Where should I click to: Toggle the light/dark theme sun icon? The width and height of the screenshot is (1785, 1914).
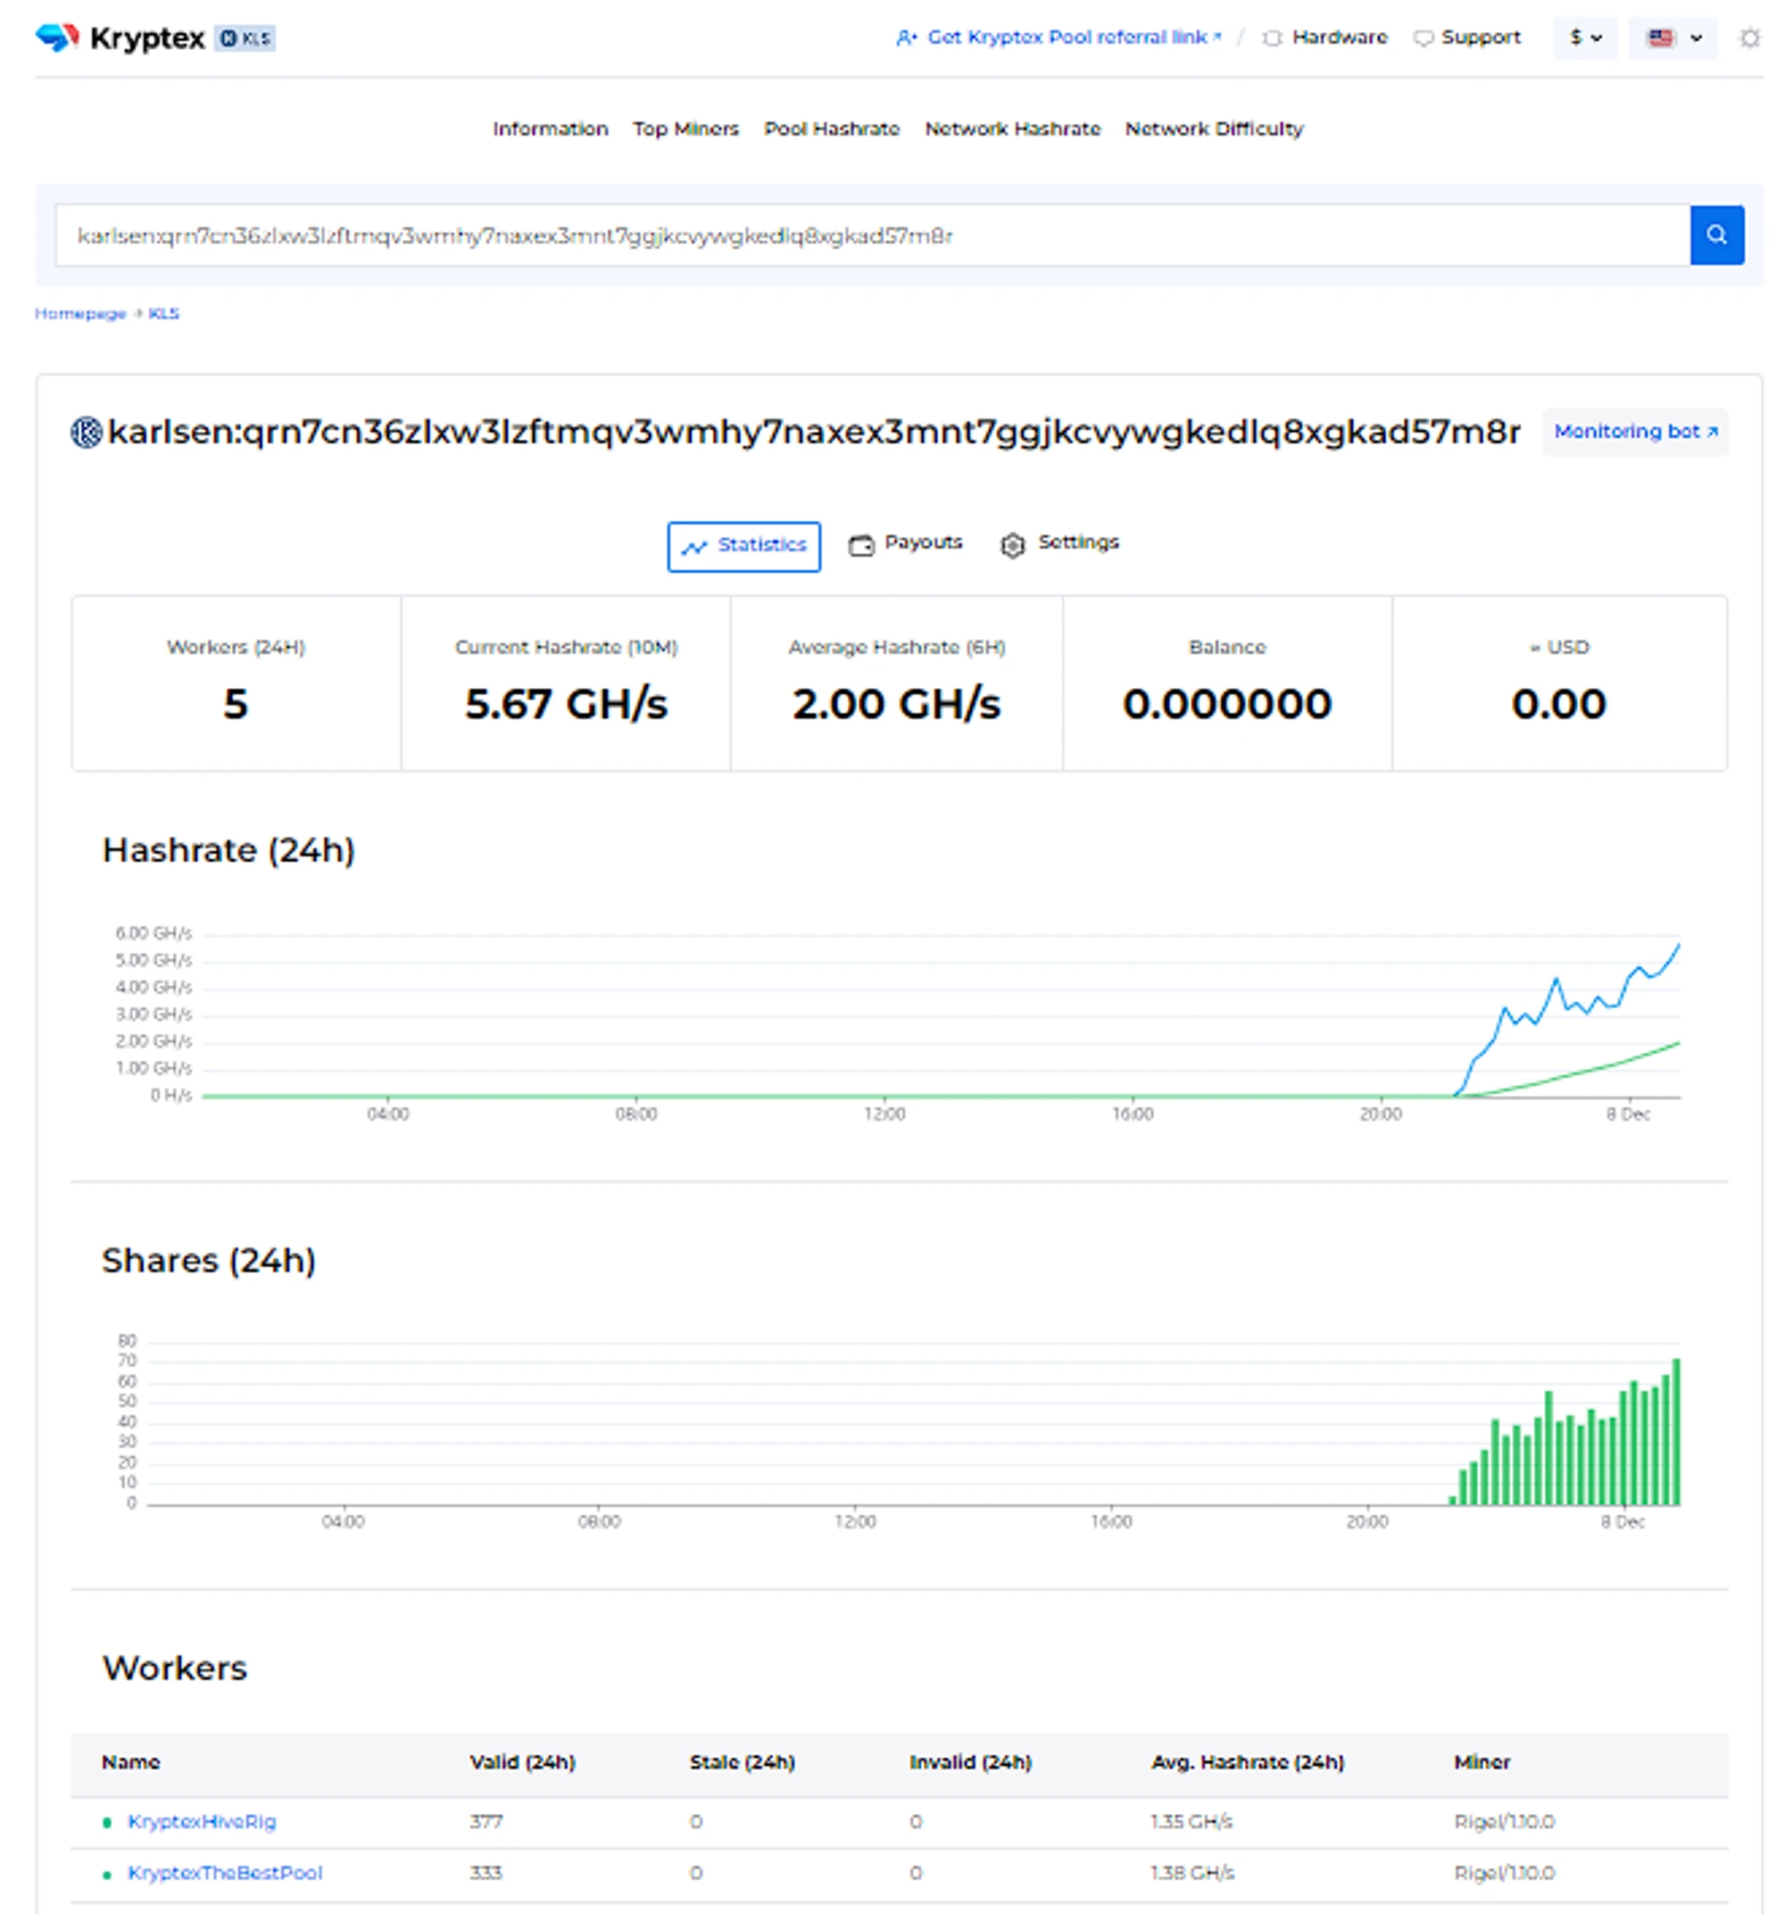1749,38
